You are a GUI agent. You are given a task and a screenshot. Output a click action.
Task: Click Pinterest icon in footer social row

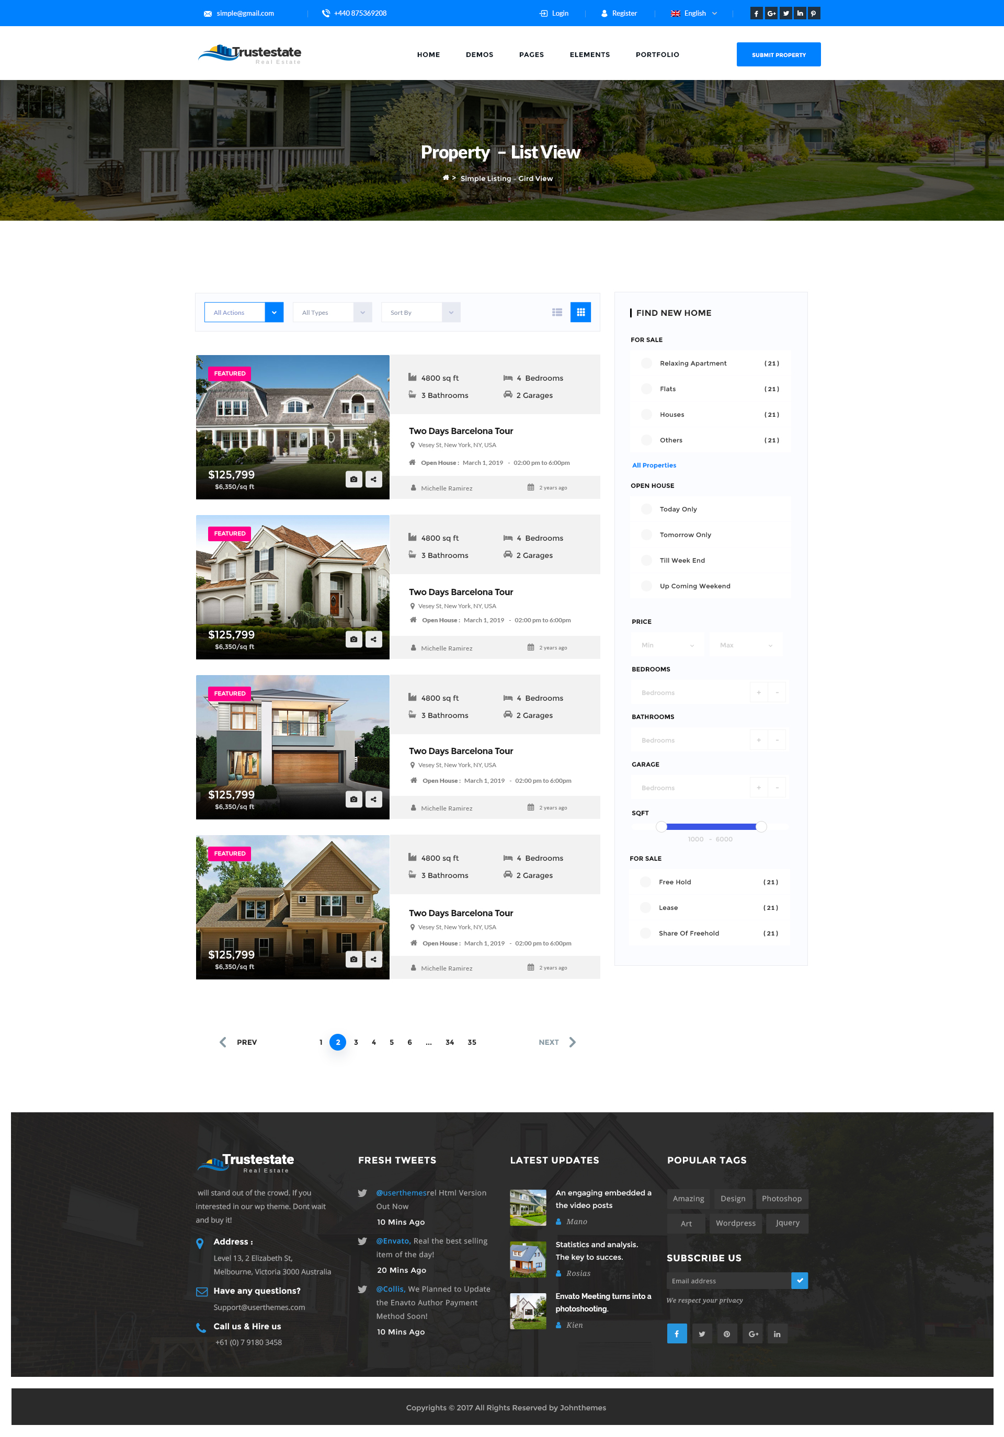(726, 1334)
